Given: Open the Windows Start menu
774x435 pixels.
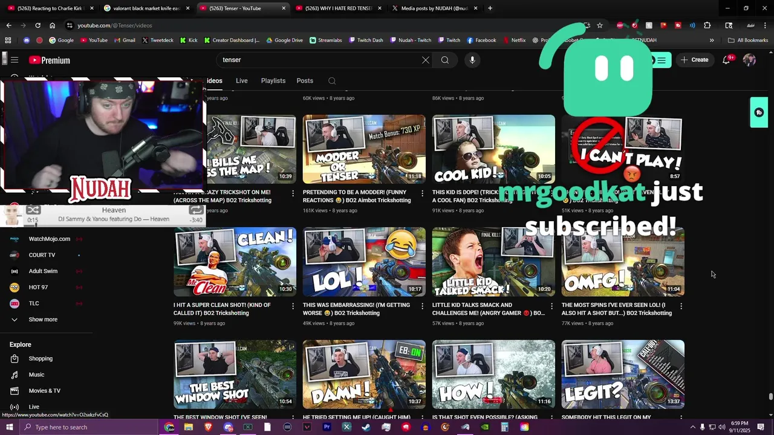Looking at the screenshot, I should pos(9,427).
